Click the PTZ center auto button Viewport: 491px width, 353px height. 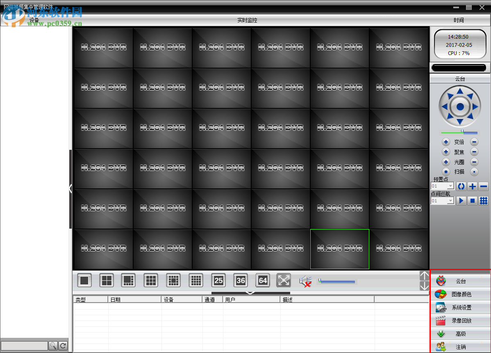[x=460, y=107]
